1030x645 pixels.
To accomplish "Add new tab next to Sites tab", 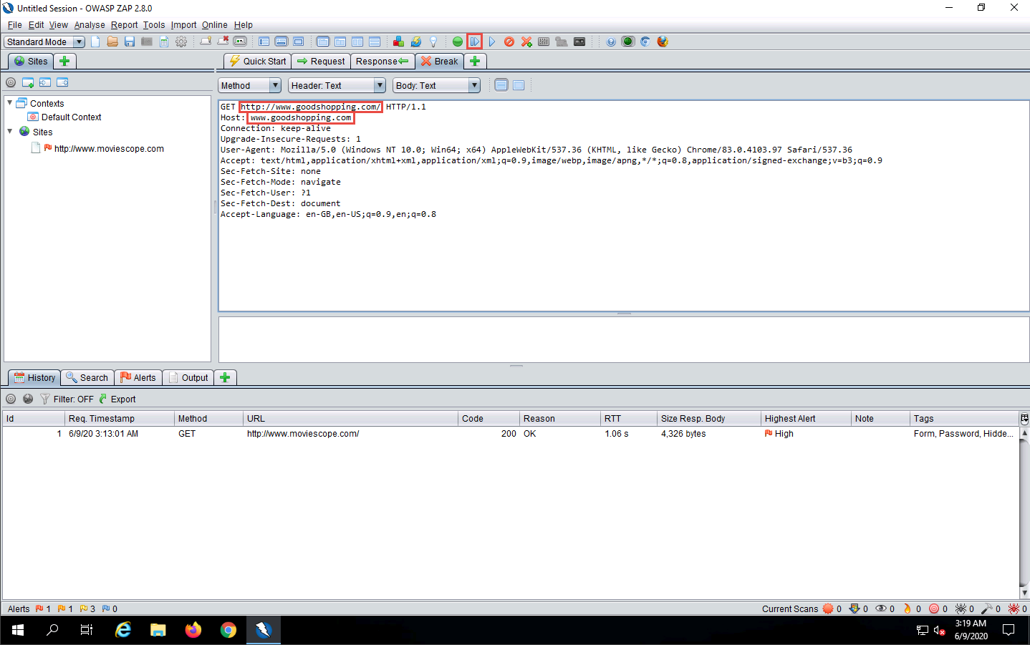I will pyautogui.click(x=64, y=61).
